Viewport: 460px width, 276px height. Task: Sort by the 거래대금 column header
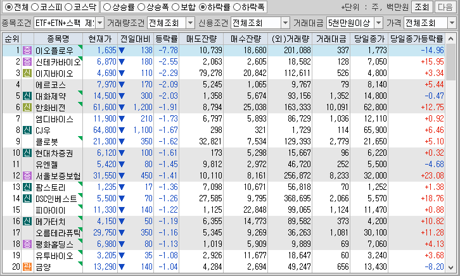331,39
